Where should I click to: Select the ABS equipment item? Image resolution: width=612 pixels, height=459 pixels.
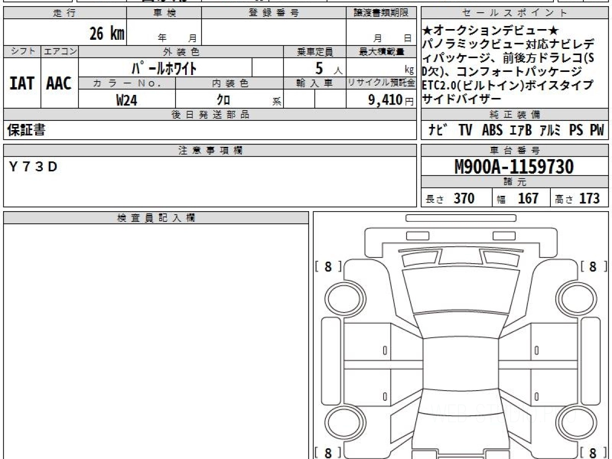pyautogui.click(x=492, y=131)
